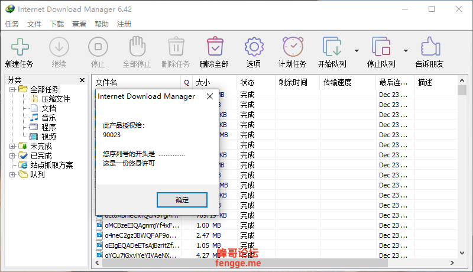Screen dimensions: 473x272
Task: Click vertical scrollbar down arrow
Action: [x=462, y=253]
